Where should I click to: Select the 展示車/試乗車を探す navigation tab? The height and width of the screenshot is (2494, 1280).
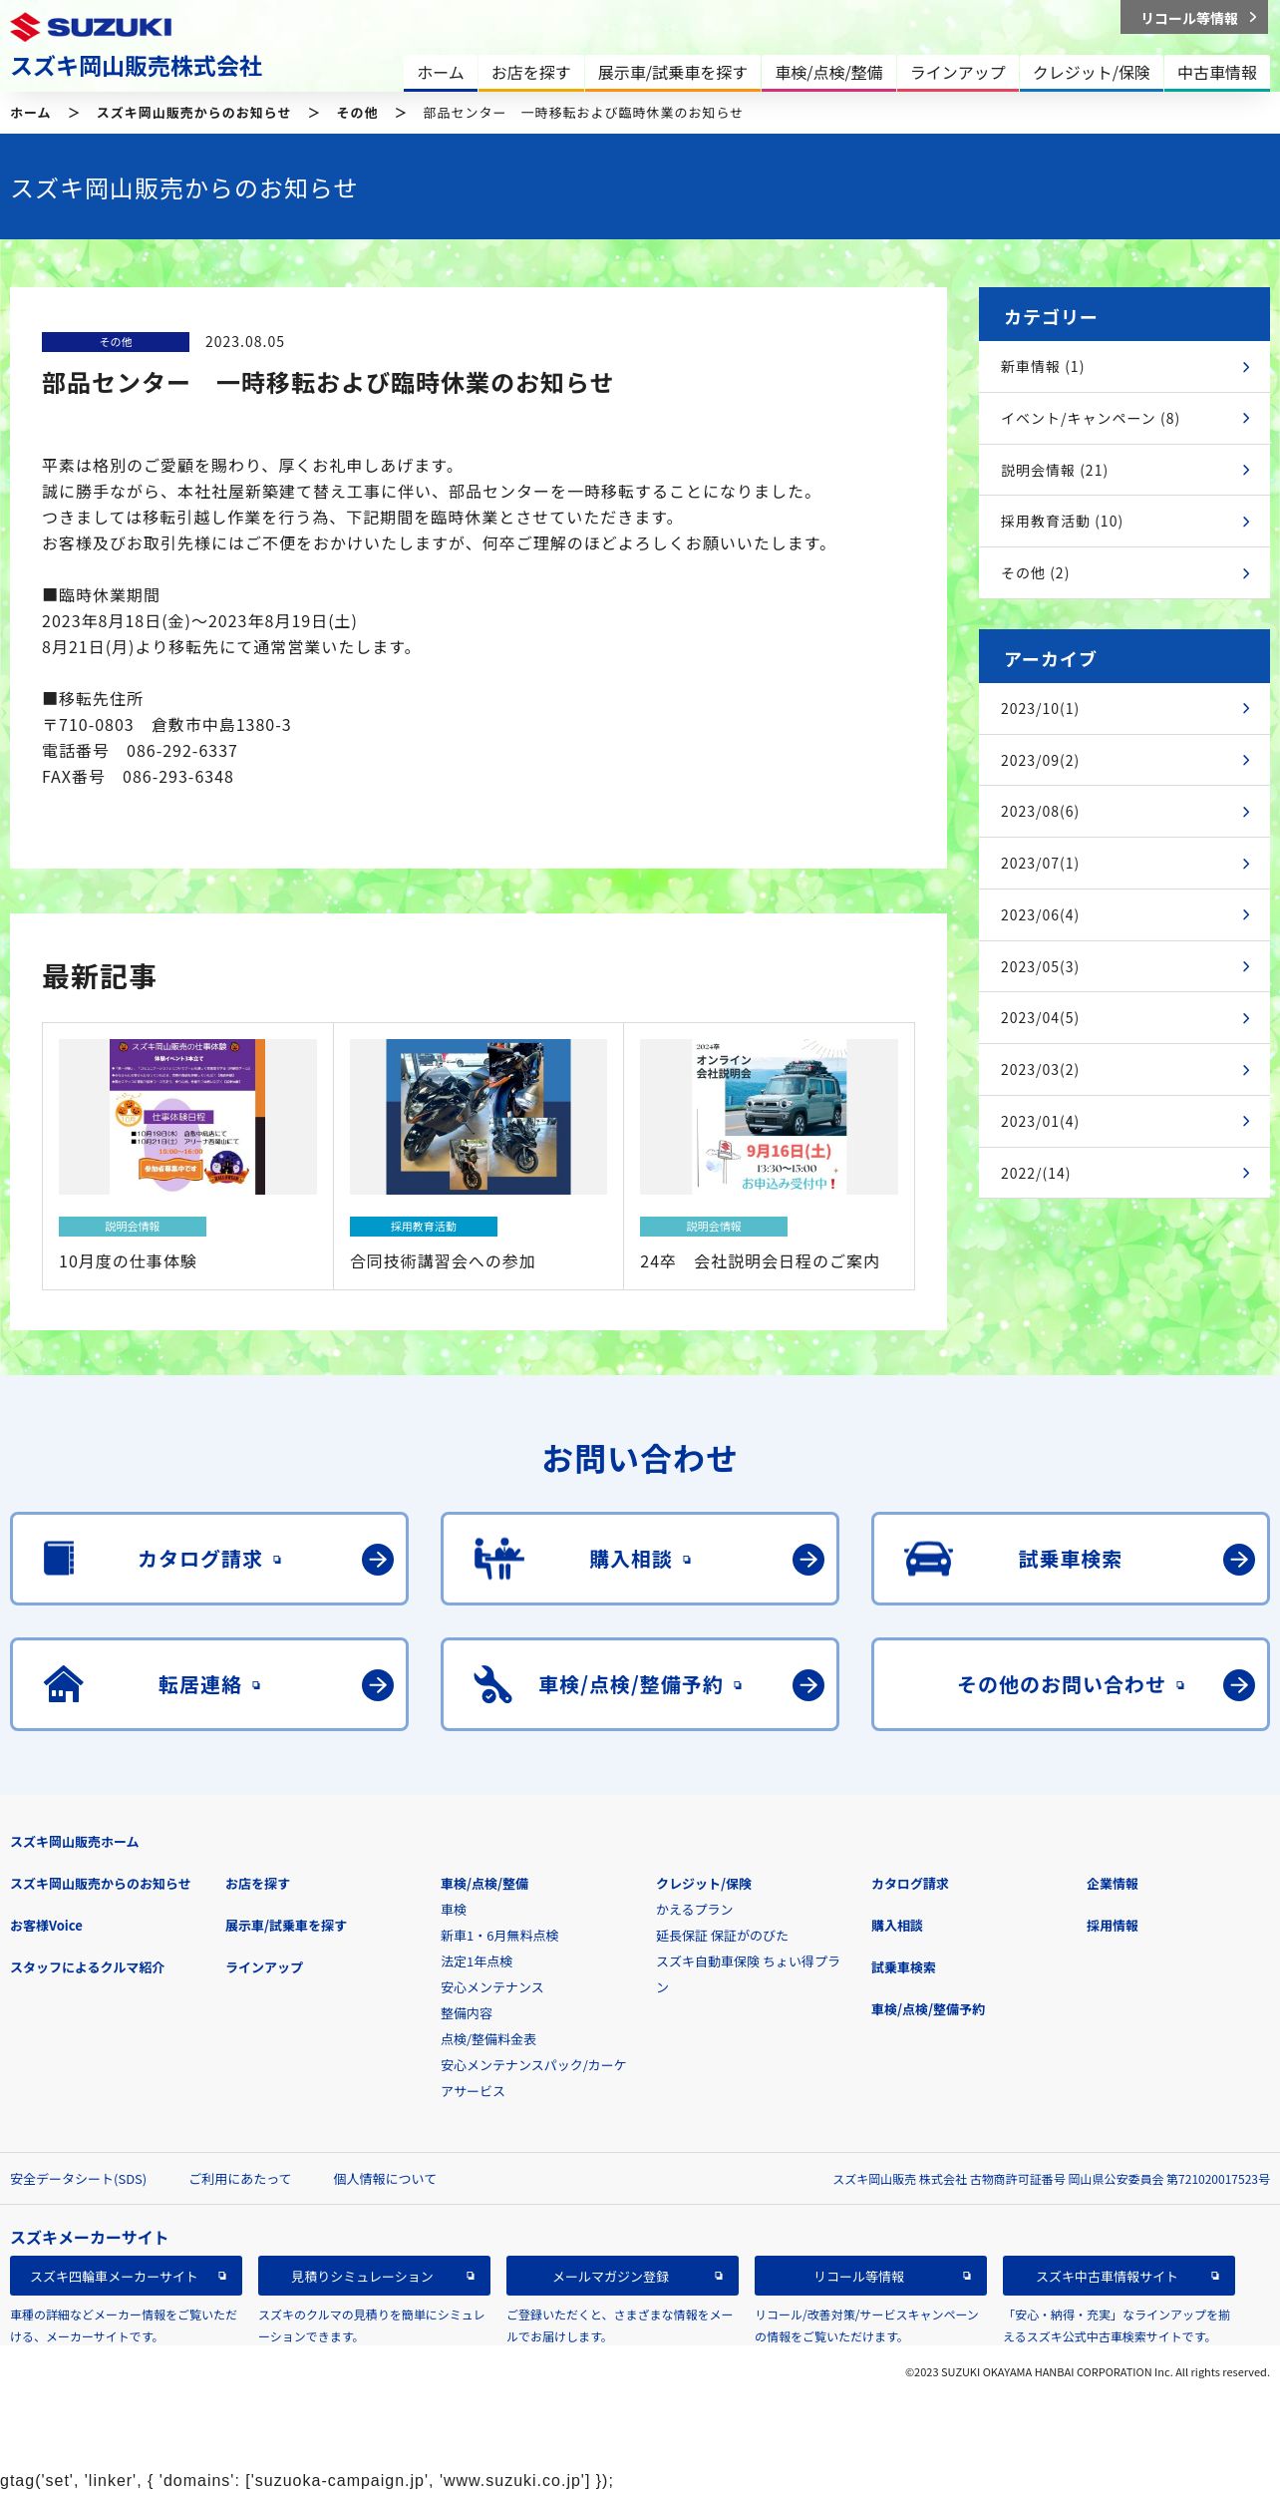pos(673,73)
